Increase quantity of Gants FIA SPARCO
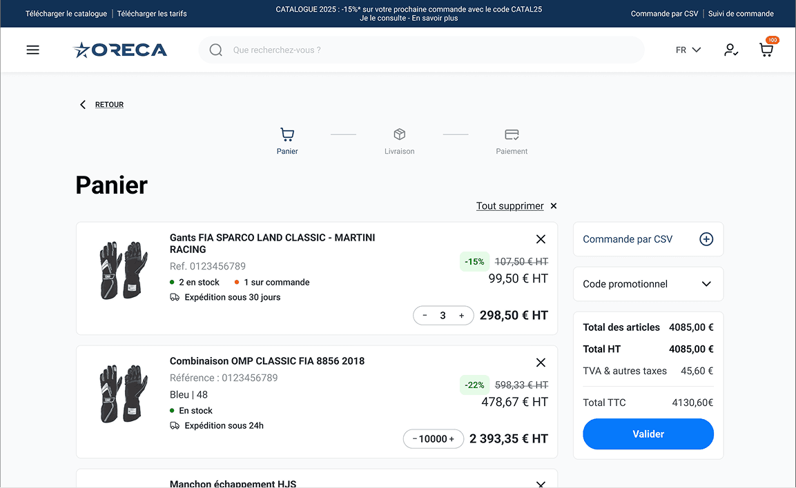This screenshot has width=796, height=488. tap(461, 315)
